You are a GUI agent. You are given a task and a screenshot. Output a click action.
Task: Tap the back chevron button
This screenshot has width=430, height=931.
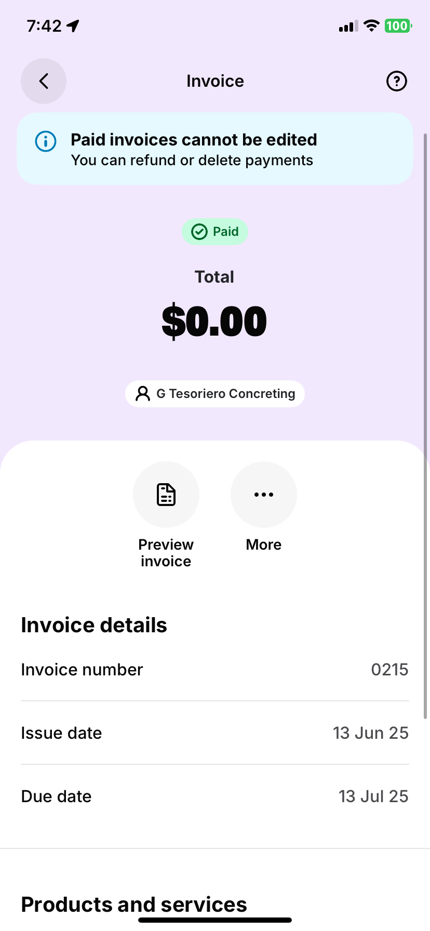pos(44,81)
